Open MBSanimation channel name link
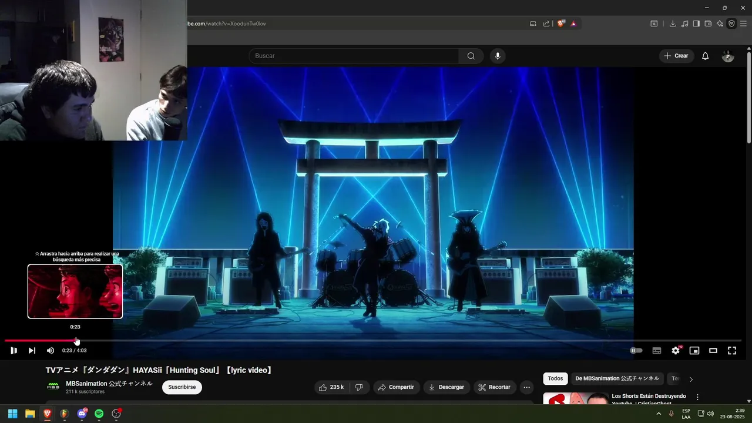This screenshot has width=752, height=423. tap(109, 384)
